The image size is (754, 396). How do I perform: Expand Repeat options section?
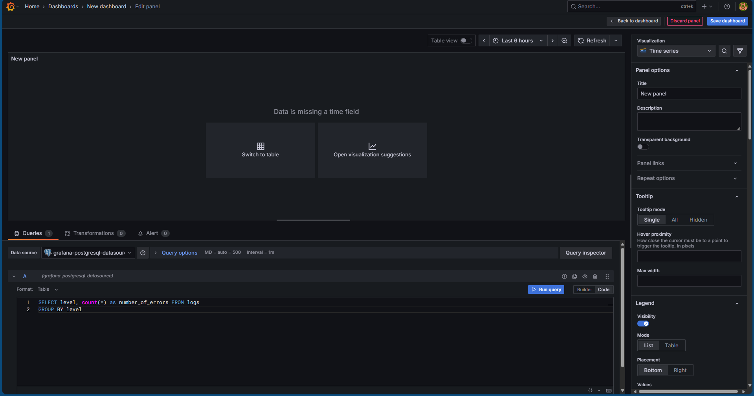tap(689, 178)
